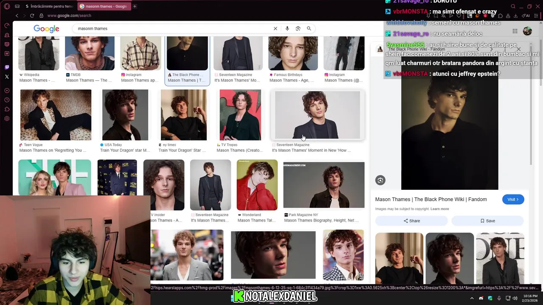Close the image preview panel
The image size is (543, 305).
[x=518, y=49]
